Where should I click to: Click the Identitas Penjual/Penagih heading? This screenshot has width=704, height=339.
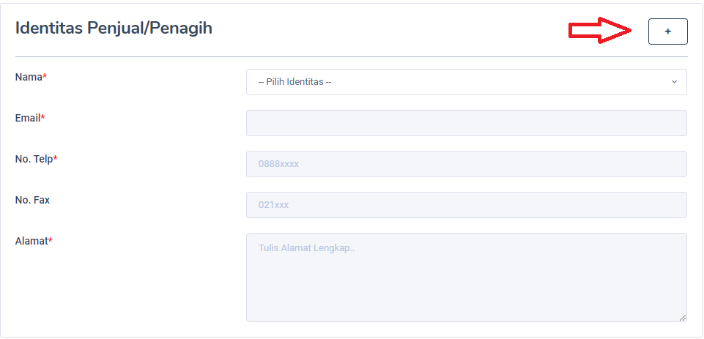pos(114,29)
